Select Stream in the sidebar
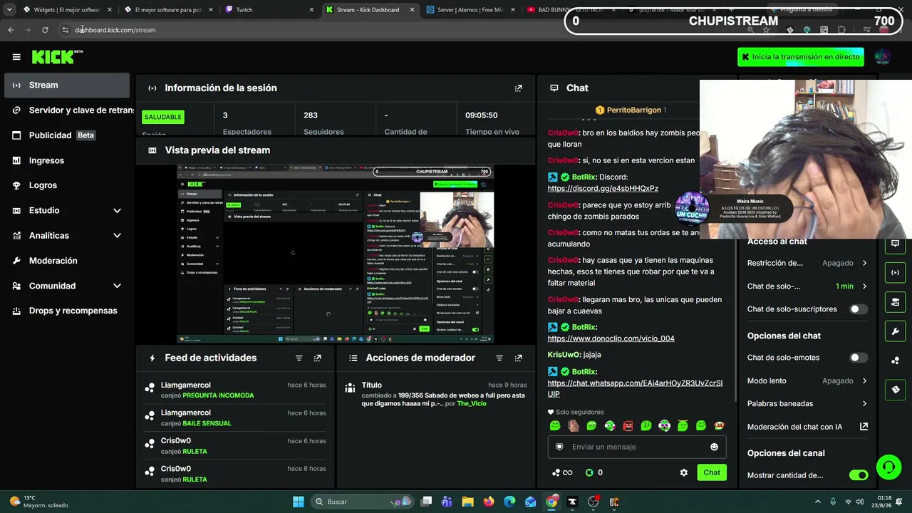Screen dimensions: 912x513 tap(67, 85)
